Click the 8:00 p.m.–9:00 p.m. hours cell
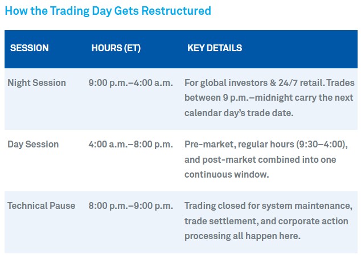The width and height of the screenshot is (361, 259). pyautogui.click(x=130, y=206)
